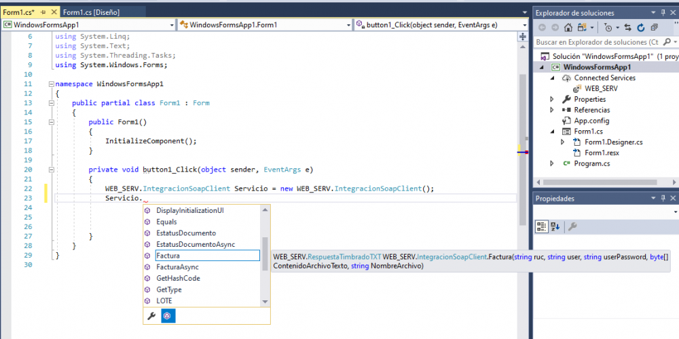The height and width of the screenshot is (339, 679).
Task: Toggle categorized view in Propiedades toolbar
Action: coord(541,226)
